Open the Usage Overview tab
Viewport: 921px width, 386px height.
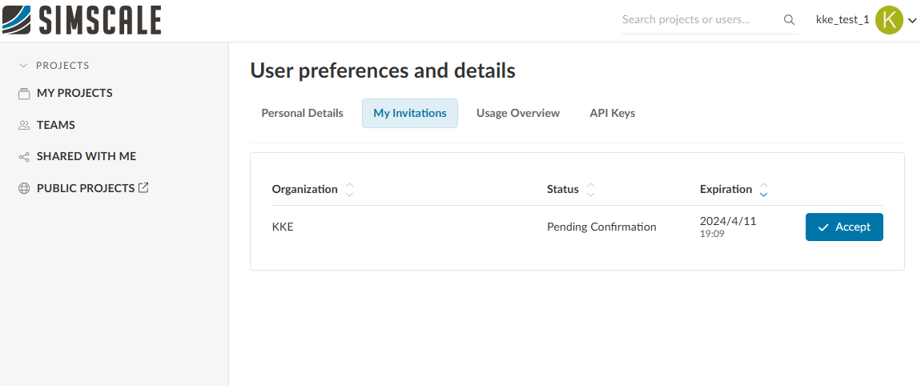[x=517, y=114]
